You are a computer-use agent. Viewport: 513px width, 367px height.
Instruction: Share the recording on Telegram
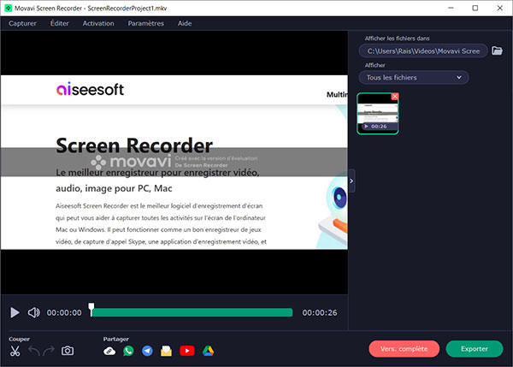pyautogui.click(x=147, y=351)
